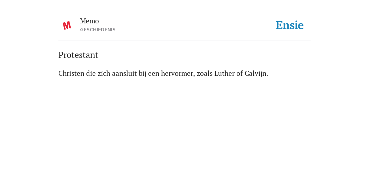Click the word hervormer in the definition
This screenshot has height=184, width=369.
click(x=178, y=74)
